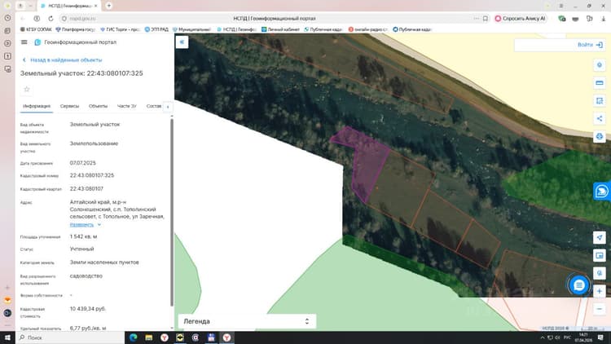The image size is (611, 344).
Task: Click the cadastral value 10 439,34 руб.
Action: click(x=88, y=309)
